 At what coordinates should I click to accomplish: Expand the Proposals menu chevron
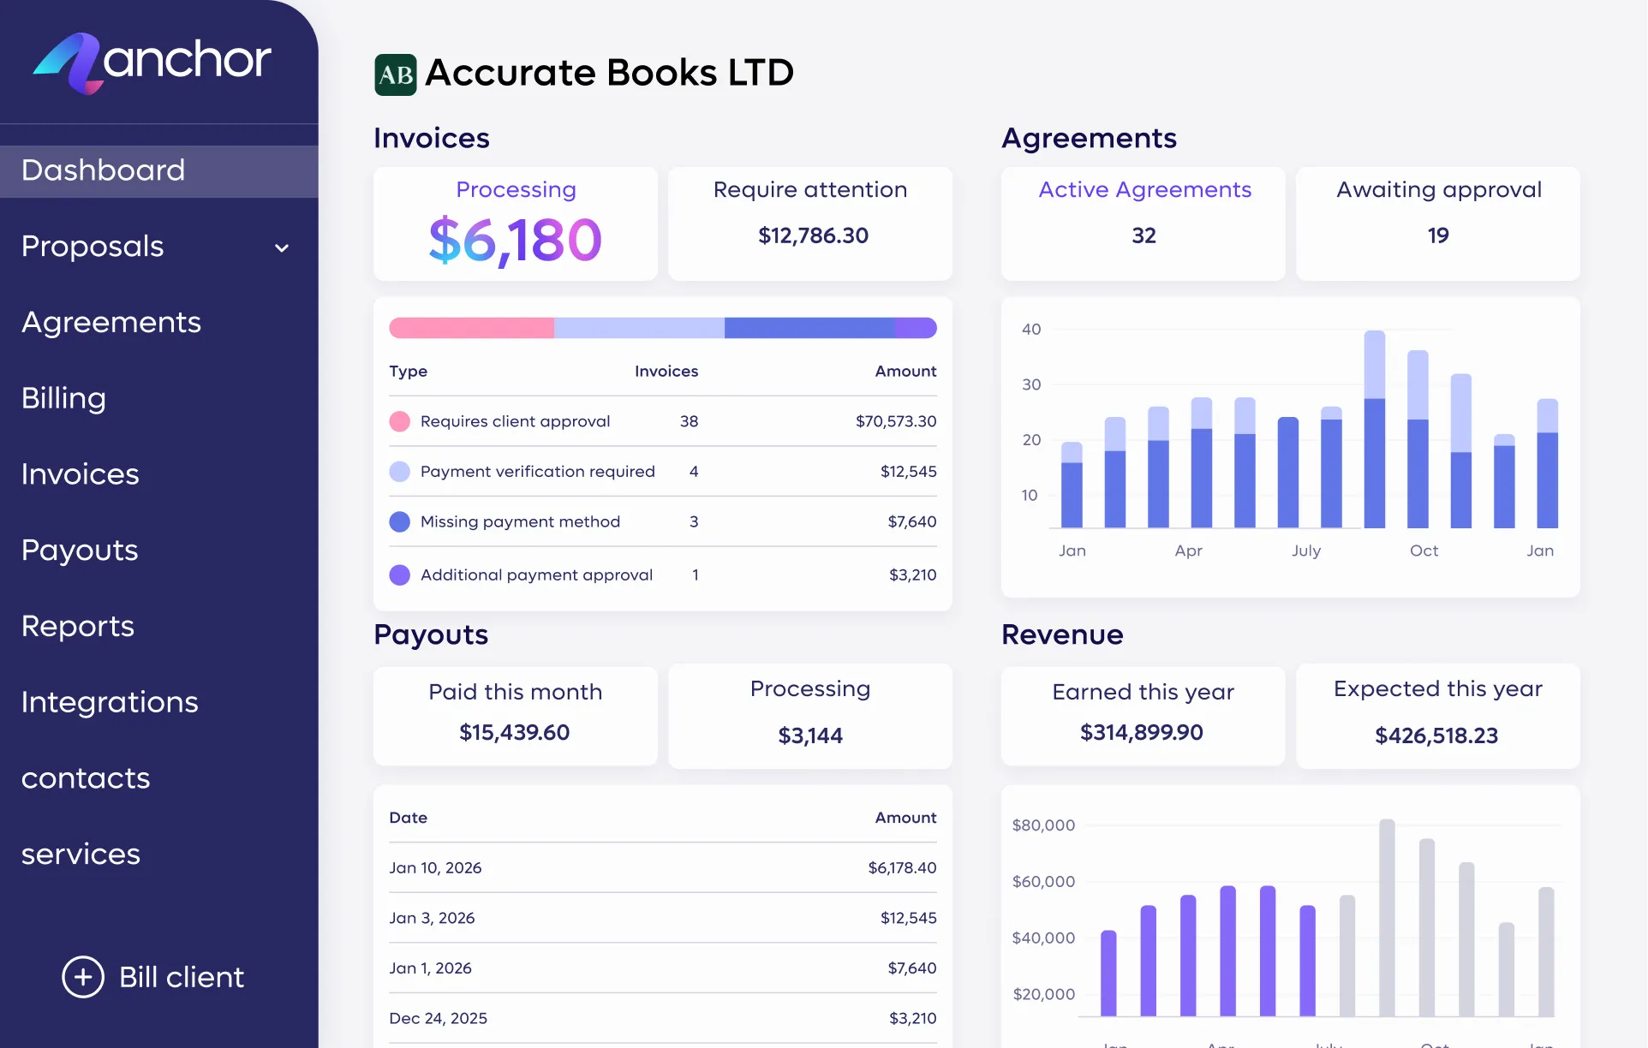(282, 248)
